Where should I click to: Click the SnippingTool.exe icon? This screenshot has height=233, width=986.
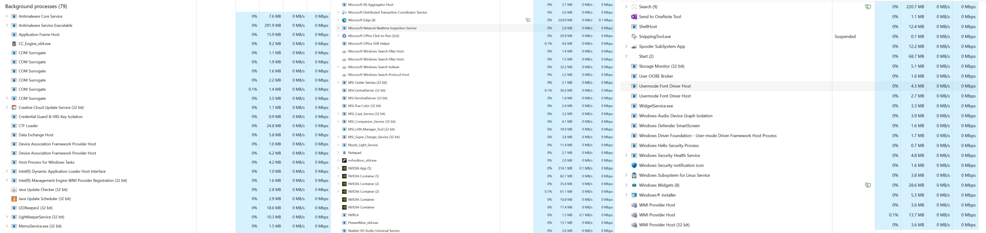click(634, 36)
